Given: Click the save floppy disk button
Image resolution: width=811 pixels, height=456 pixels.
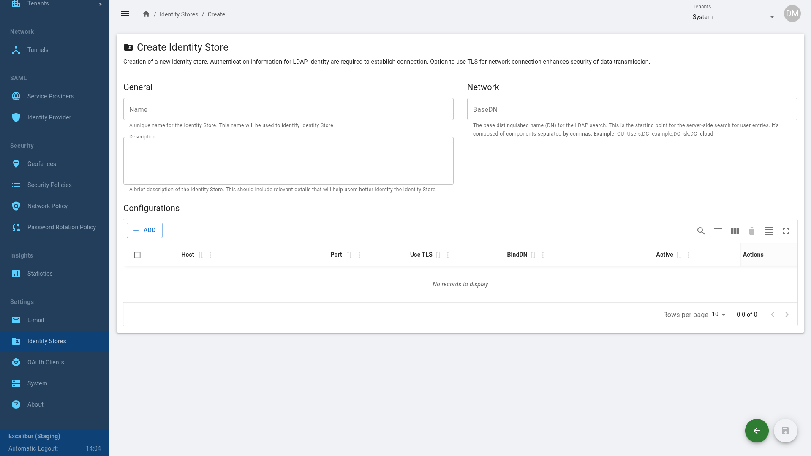Looking at the screenshot, I should coord(785,431).
